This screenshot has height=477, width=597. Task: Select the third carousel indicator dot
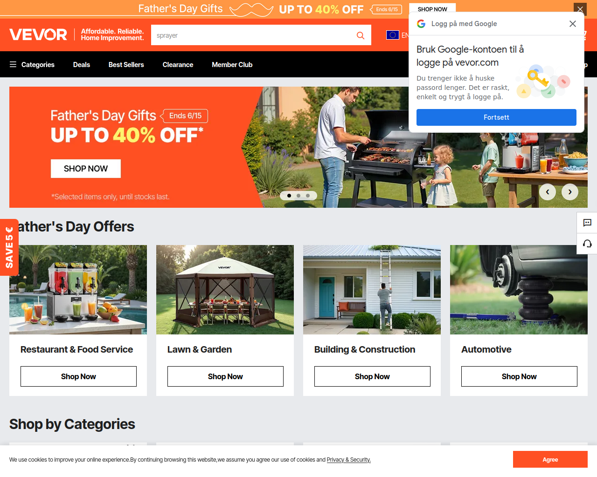(x=308, y=196)
